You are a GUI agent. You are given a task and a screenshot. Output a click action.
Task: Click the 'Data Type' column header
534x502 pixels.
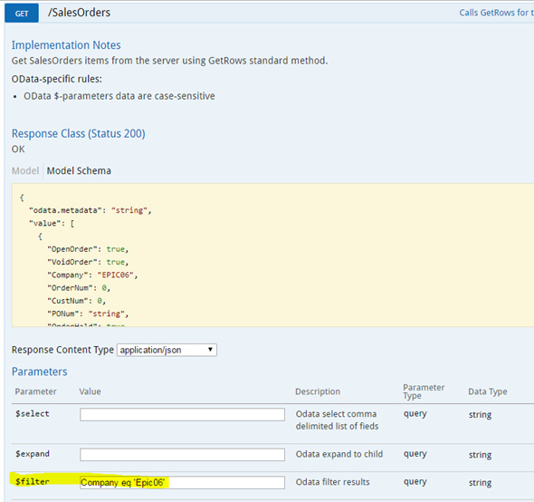coord(487,391)
